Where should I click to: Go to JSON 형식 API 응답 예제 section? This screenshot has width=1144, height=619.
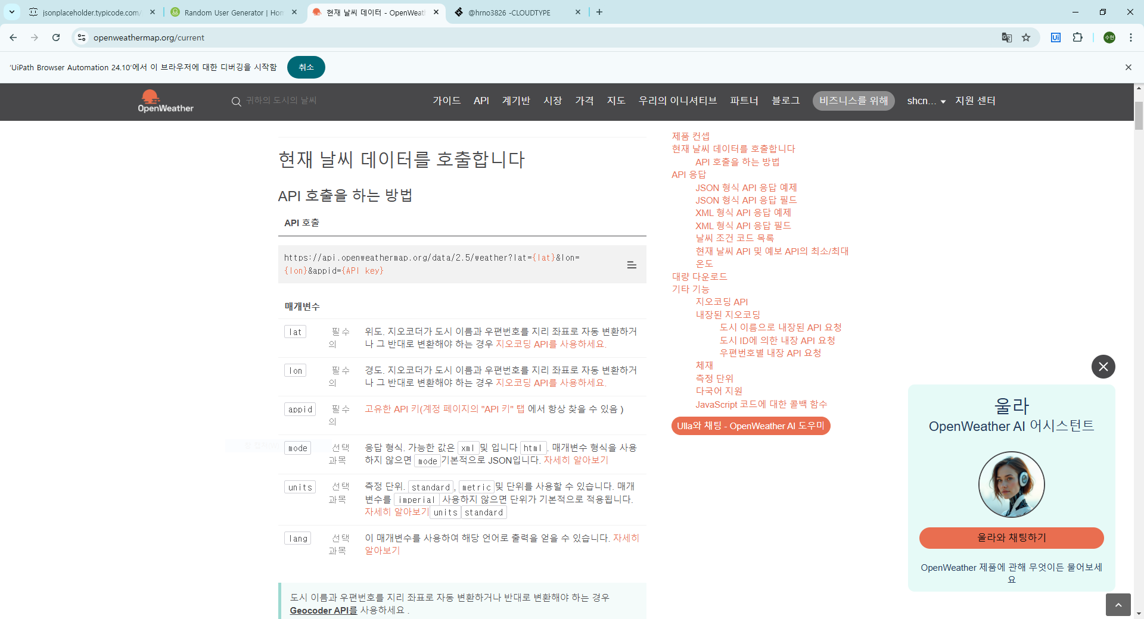pos(746,187)
